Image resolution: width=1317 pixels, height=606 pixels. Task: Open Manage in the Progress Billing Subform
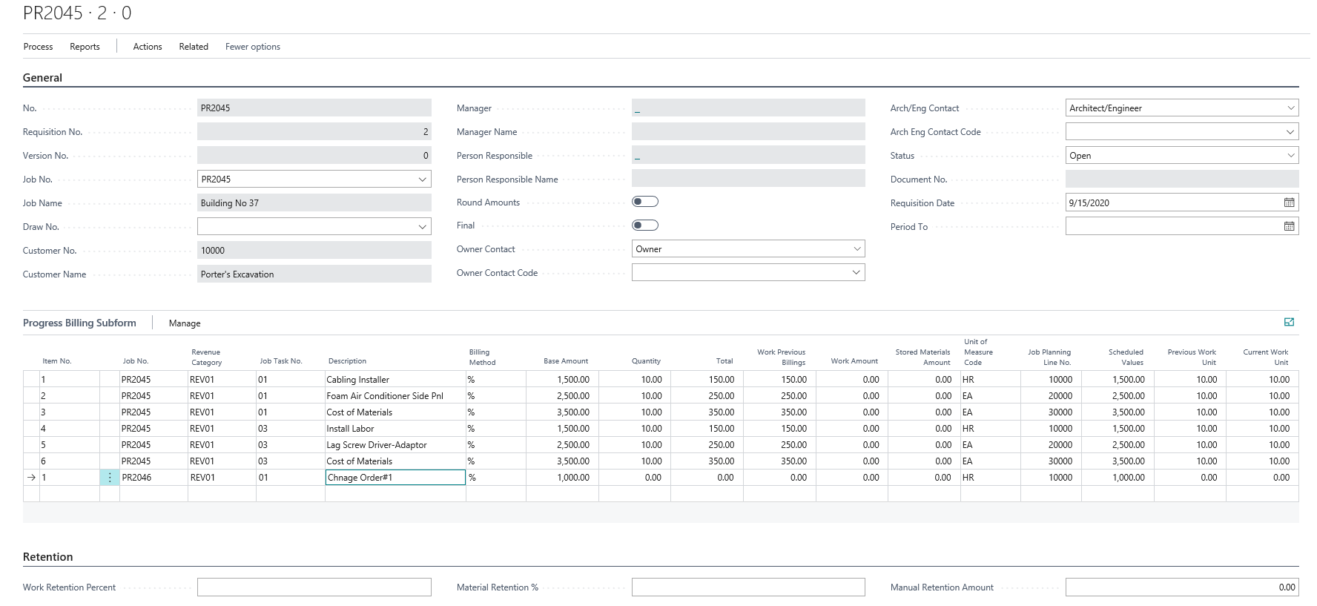(185, 323)
